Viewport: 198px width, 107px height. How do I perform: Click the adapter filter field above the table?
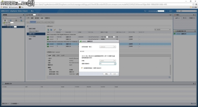[x=163, y=29]
